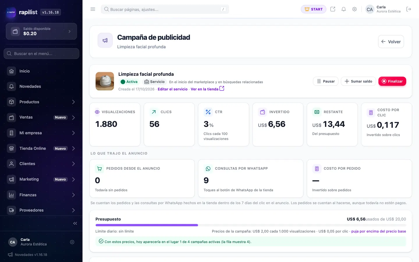Click the Limpieza facial service thumbnail

(105, 81)
